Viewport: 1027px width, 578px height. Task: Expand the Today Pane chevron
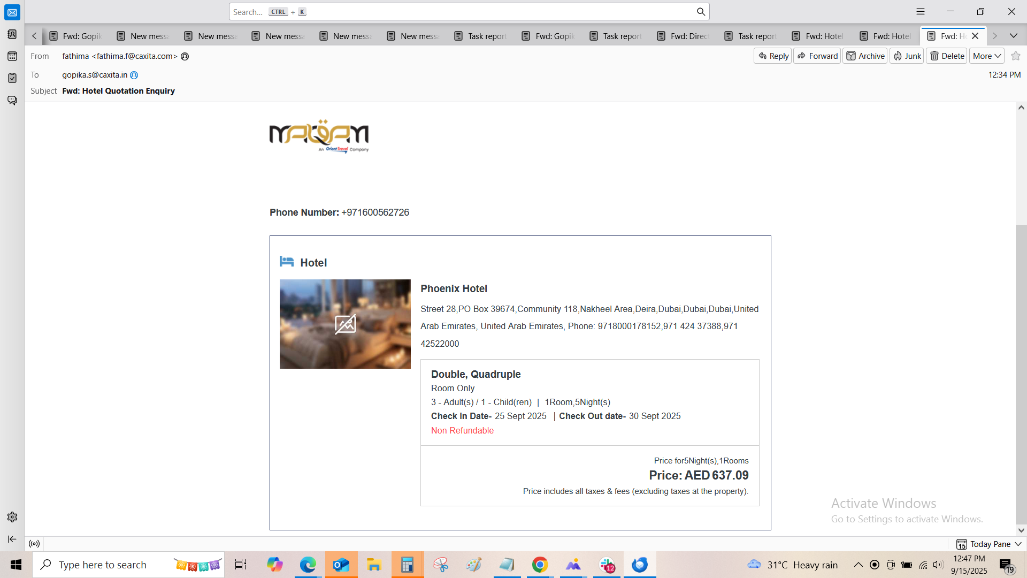click(1018, 544)
